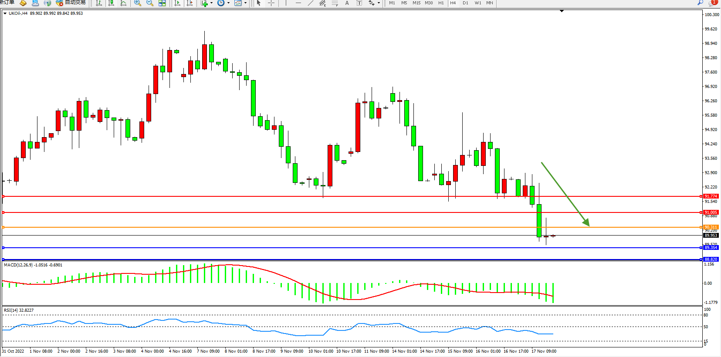The width and height of the screenshot is (721, 357).
Task: Select the crosshair cursor tool
Action: tap(271, 3)
